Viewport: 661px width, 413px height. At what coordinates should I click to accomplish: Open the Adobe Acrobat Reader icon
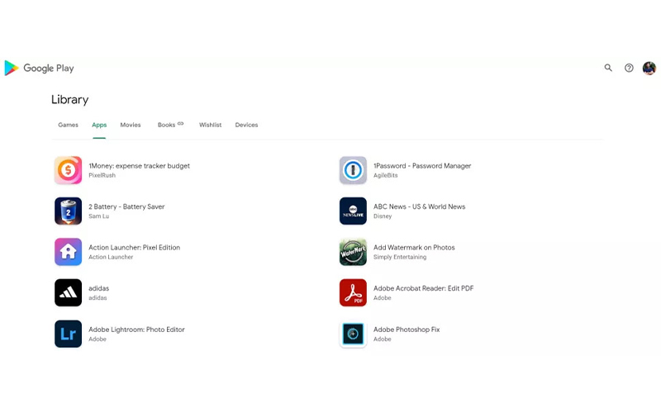coord(353,292)
